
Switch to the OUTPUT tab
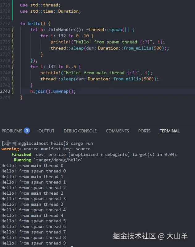click(46, 131)
